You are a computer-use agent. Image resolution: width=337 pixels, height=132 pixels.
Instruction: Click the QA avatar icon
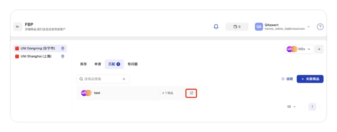coord(259,27)
